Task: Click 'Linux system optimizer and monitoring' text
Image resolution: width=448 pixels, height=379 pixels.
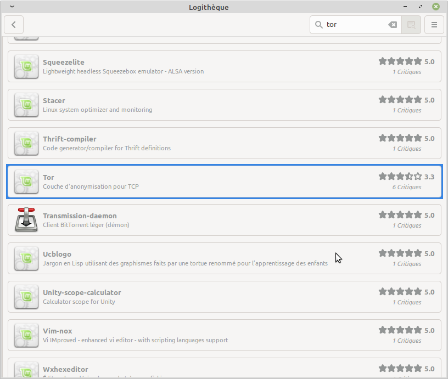Action: pyautogui.click(x=97, y=110)
